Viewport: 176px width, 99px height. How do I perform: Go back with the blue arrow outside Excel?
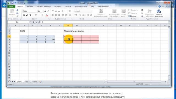point(4,5)
